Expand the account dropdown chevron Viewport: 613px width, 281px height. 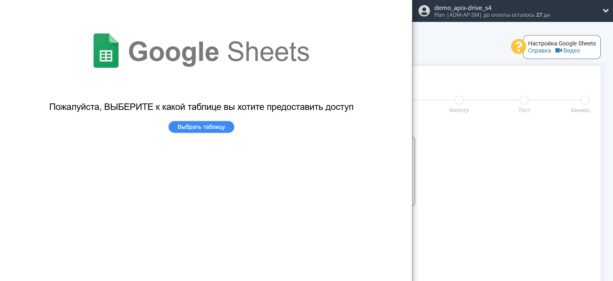pos(606,11)
